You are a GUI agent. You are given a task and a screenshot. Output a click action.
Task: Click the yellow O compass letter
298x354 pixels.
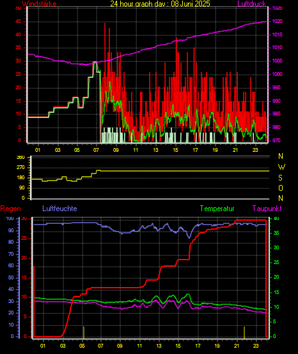coord(281,188)
